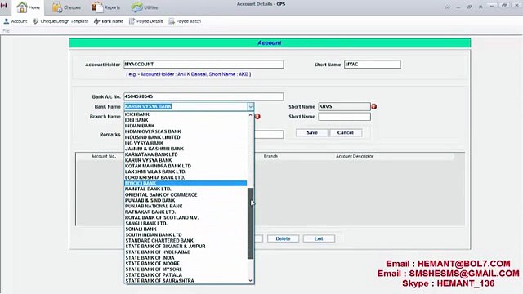
Task: Click the branch Short Name field
Action: coord(344,117)
